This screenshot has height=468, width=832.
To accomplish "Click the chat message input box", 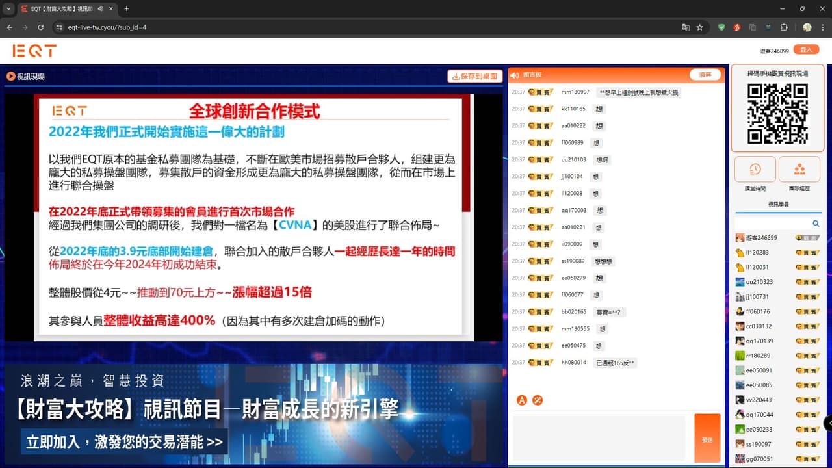I will click(x=599, y=438).
